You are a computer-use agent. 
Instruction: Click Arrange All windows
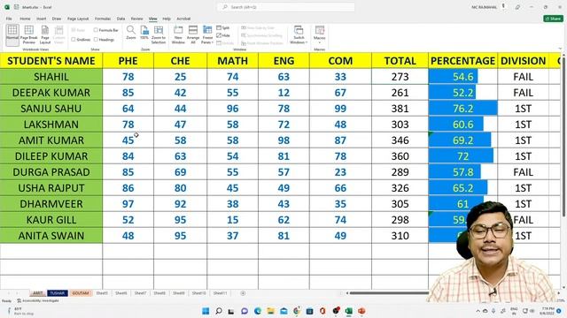tap(193, 34)
